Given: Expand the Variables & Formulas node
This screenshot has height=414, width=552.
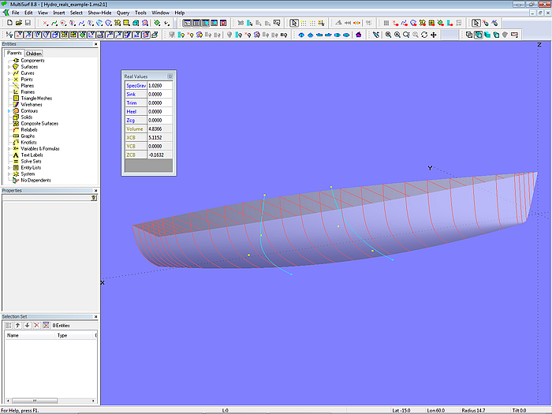Looking at the screenshot, I should pyautogui.click(x=9, y=149).
